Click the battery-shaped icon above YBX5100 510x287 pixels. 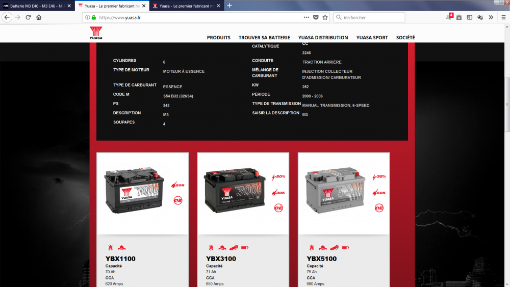coord(345,248)
